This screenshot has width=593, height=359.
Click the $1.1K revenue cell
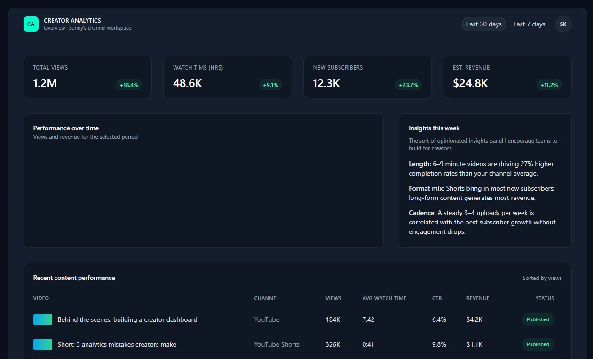click(x=474, y=344)
